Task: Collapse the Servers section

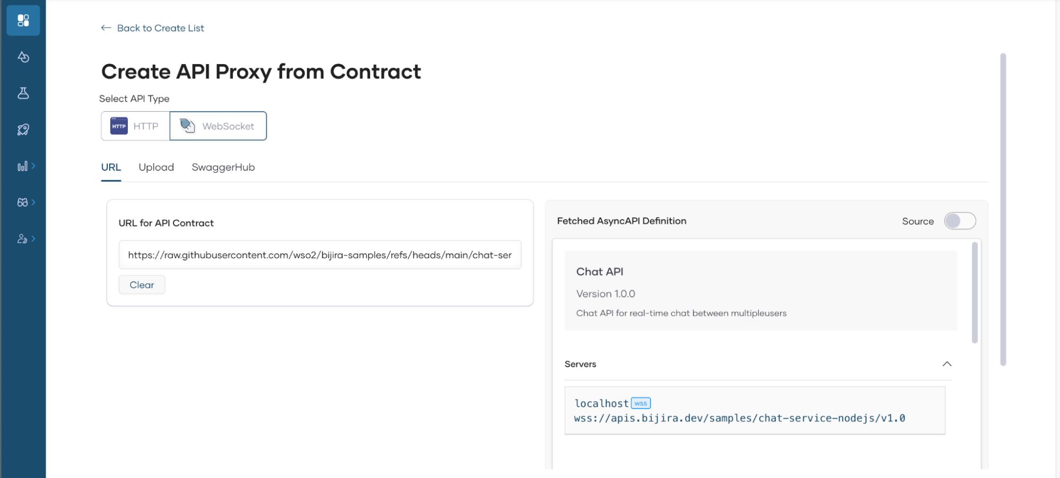Action: tap(947, 364)
